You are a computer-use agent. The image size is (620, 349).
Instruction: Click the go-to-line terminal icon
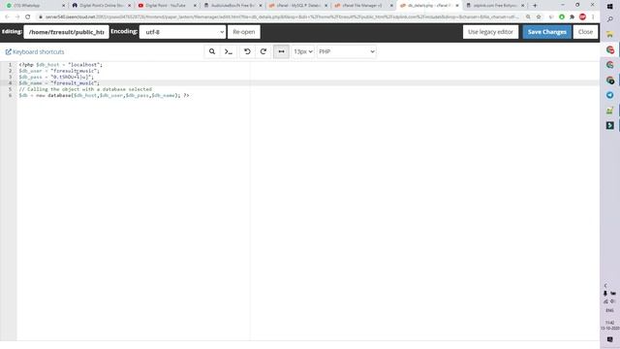pos(229,51)
